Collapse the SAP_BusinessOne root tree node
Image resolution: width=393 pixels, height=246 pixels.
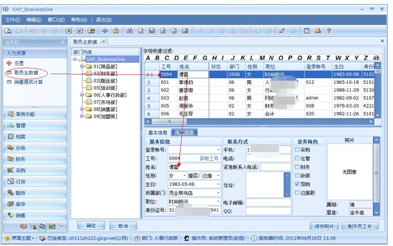pyautogui.click(x=75, y=60)
